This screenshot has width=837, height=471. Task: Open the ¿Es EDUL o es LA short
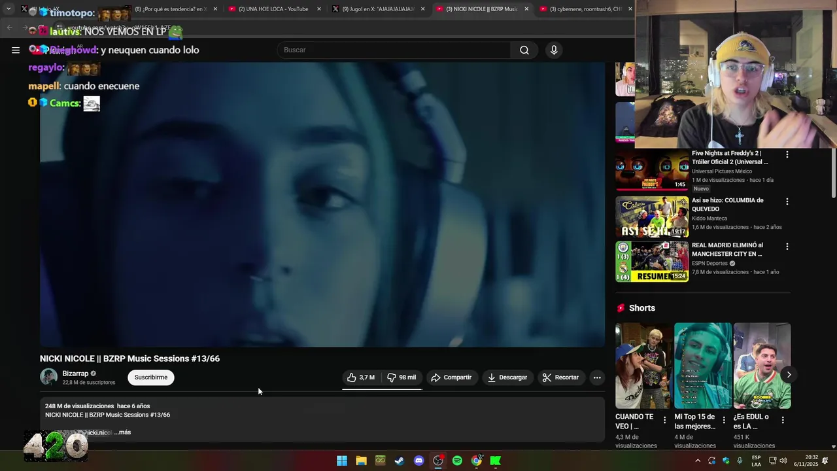(x=762, y=366)
